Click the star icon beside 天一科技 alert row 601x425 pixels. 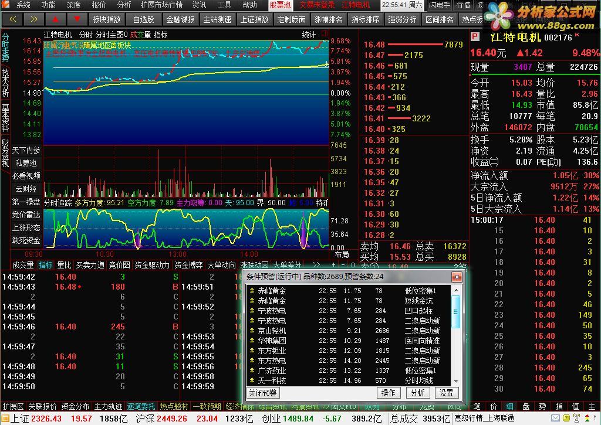pyautogui.click(x=252, y=380)
